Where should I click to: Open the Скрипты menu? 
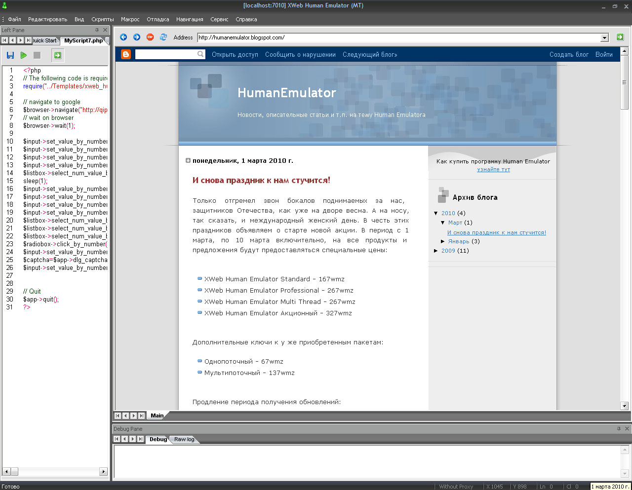click(103, 19)
